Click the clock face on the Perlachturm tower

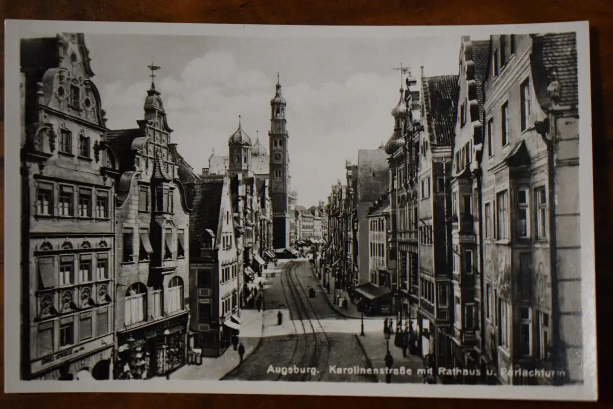(278, 157)
